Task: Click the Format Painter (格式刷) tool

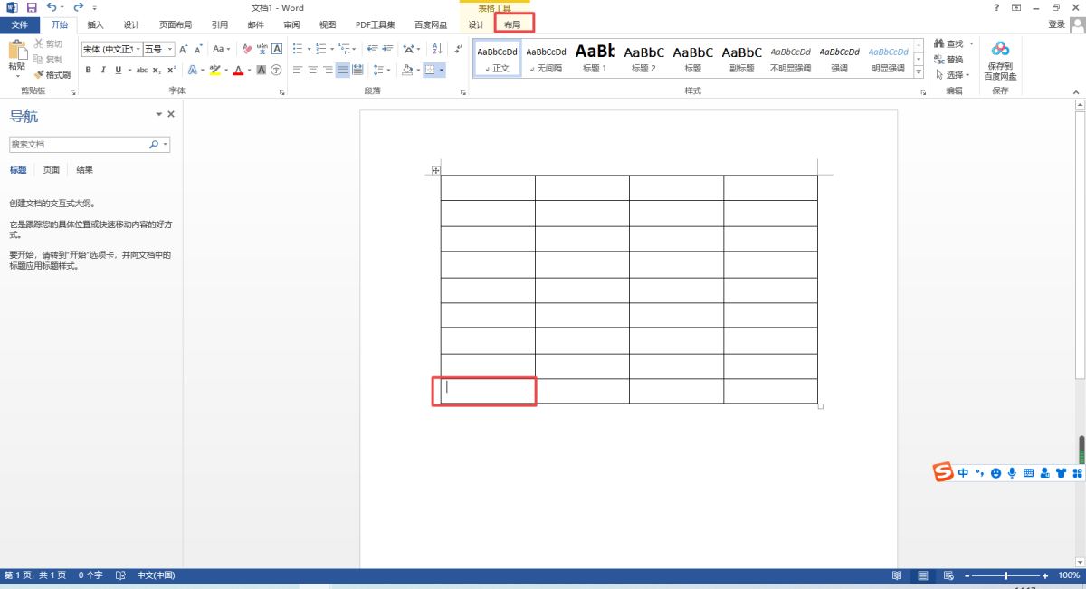Action: click(x=52, y=75)
